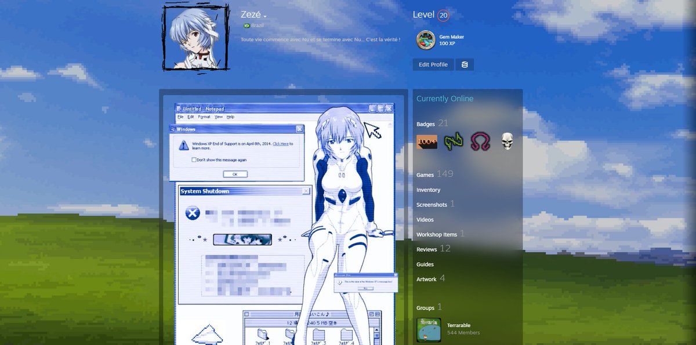696x345 pixels.
Task: Open the Gem Maker badge icon
Action: (426, 40)
